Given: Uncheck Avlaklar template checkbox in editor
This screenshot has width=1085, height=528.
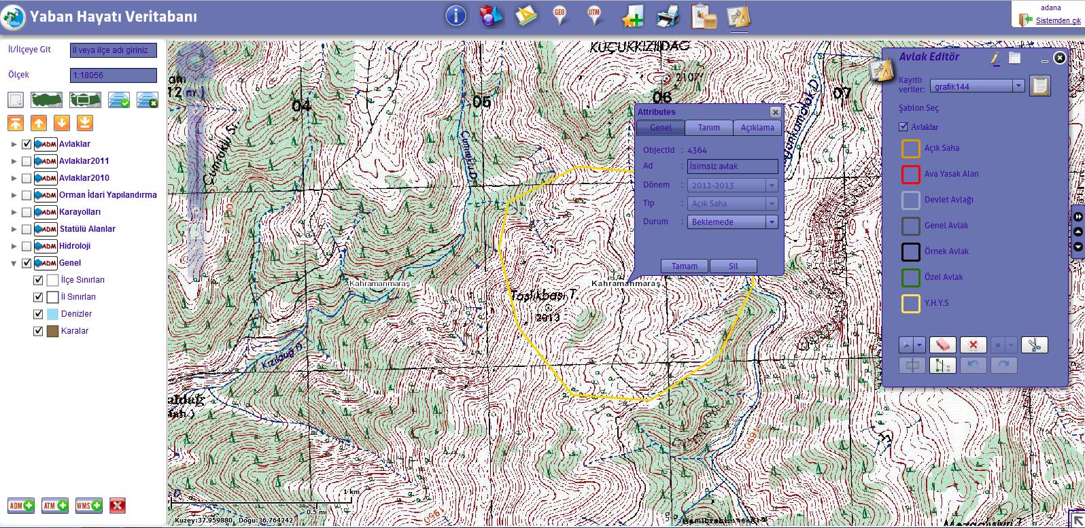Looking at the screenshot, I should click(x=903, y=127).
